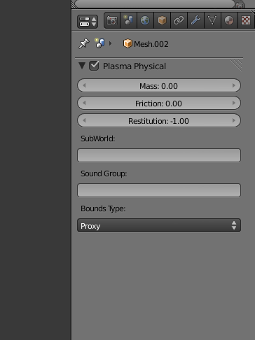Open the Object properties cube tab

click(x=162, y=20)
